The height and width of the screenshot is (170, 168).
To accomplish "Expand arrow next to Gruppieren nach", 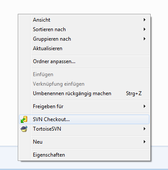I will coord(144,39).
